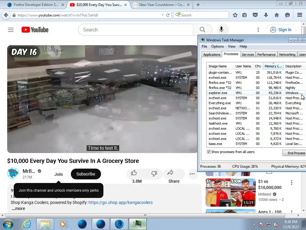Open Windows Media Player on the taskbar
Image resolution: width=306 pixels, height=230 pixels.
(x=63, y=224)
